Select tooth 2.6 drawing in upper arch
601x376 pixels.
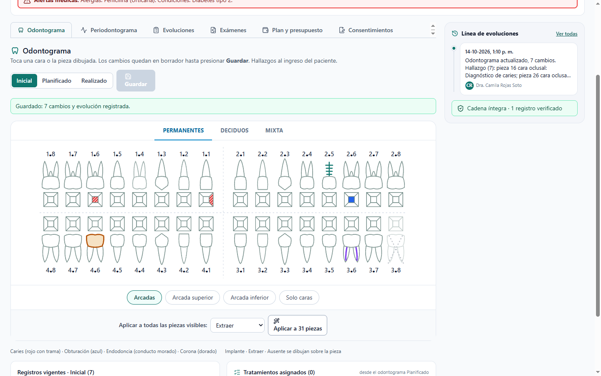pos(351,175)
